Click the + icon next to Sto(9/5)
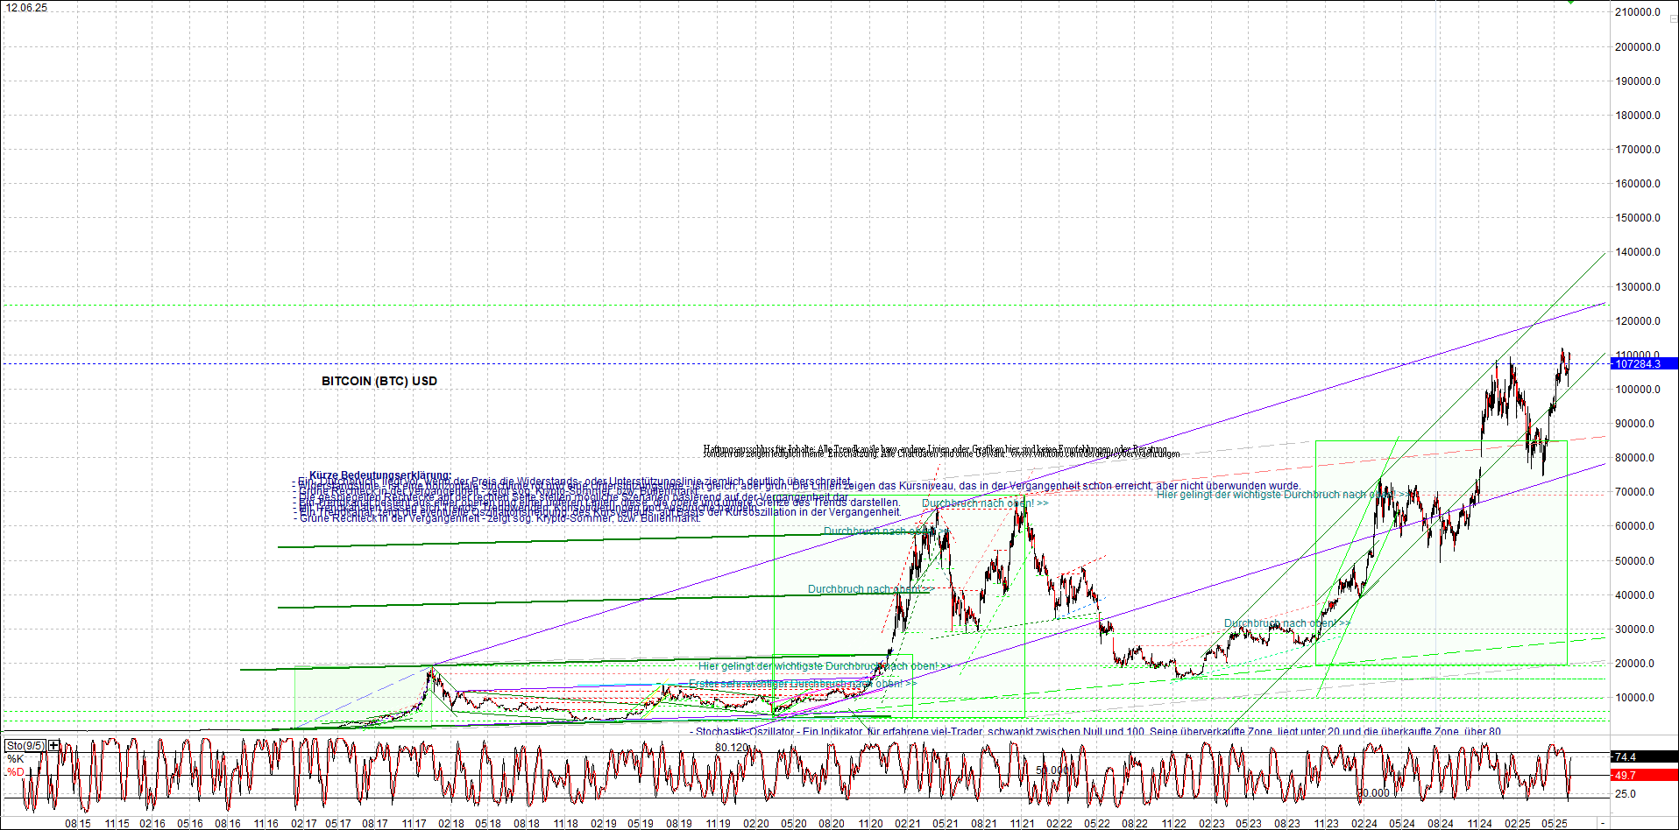This screenshot has height=830, width=1679. [x=53, y=746]
